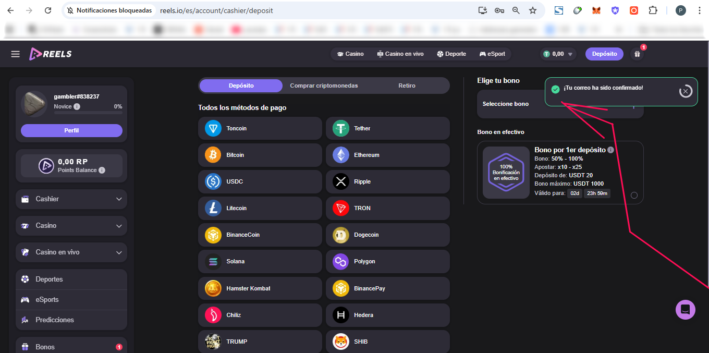
Task: Go to Deportes in sidebar
Action: pos(71,279)
